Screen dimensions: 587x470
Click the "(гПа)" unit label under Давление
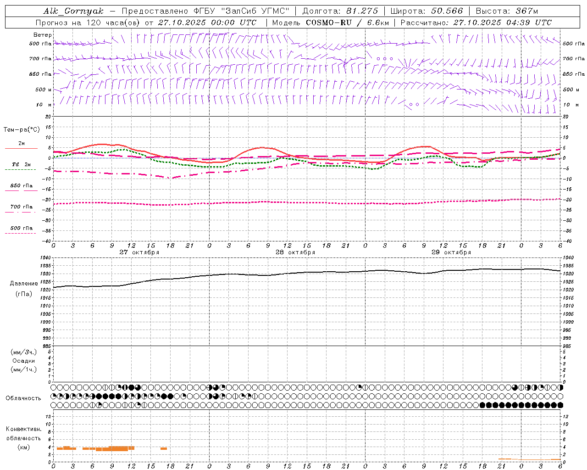24,294
